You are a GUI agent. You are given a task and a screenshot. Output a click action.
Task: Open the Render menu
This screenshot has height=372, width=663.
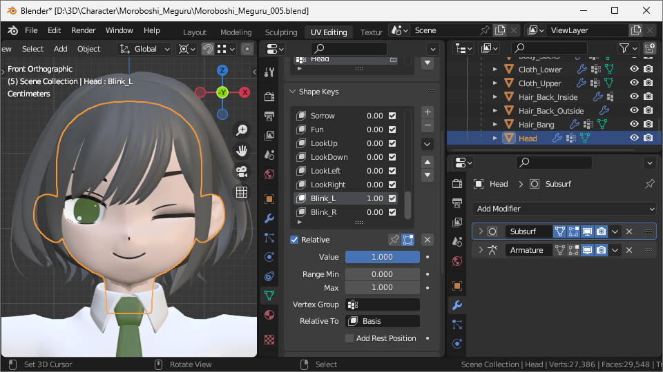pos(84,30)
